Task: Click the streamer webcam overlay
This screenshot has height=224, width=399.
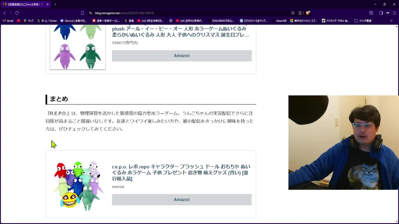Action: point(344,142)
